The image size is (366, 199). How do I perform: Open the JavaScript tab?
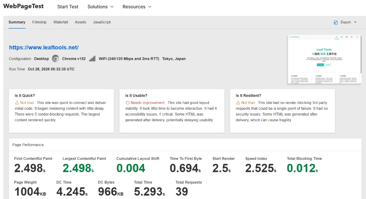click(102, 22)
